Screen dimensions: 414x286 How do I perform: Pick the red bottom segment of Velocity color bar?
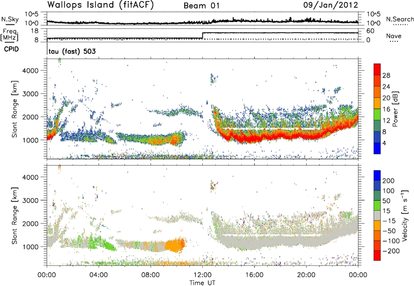tap(377, 256)
